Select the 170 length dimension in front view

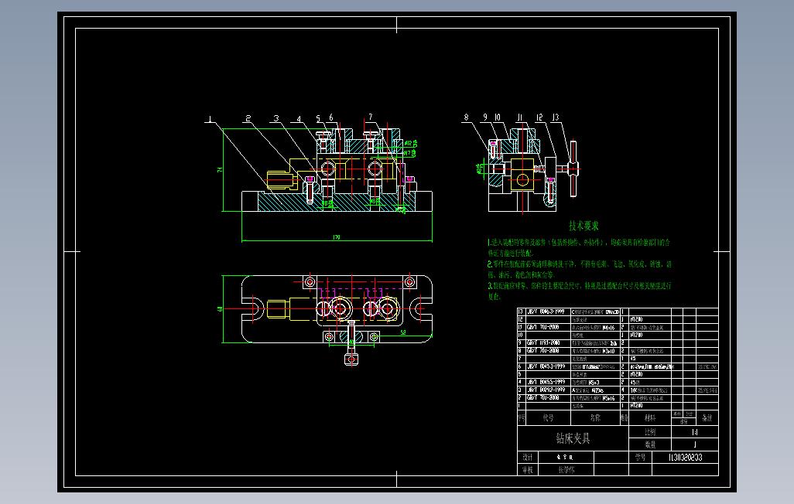(337, 237)
